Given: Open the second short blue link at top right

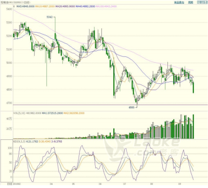Looking at the screenshot, I should click(190, 3).
